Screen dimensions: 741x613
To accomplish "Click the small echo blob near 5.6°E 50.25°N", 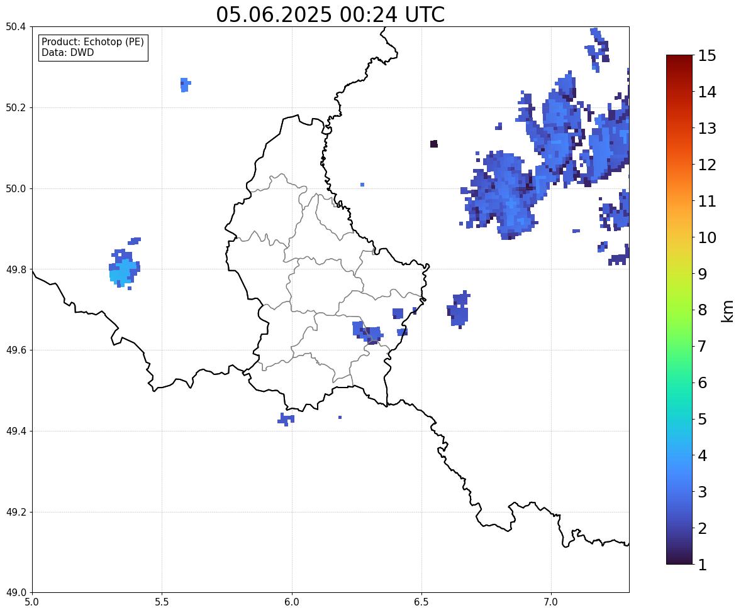I will 185,85.
